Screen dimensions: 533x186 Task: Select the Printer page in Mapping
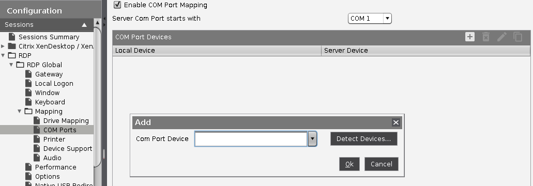point(54,139)
